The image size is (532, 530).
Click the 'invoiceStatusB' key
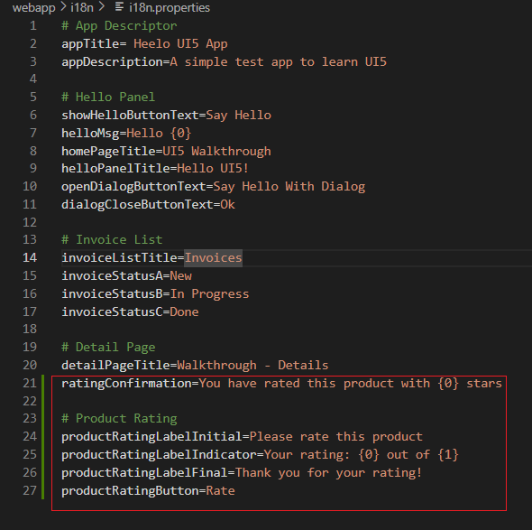112,294
